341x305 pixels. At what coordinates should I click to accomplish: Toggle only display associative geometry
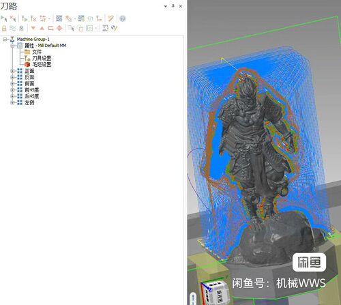(x=80, y=28)
